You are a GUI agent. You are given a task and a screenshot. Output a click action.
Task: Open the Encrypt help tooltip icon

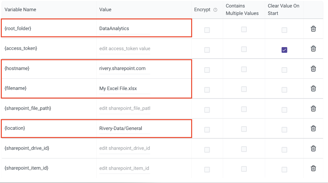tap(215, 10)
